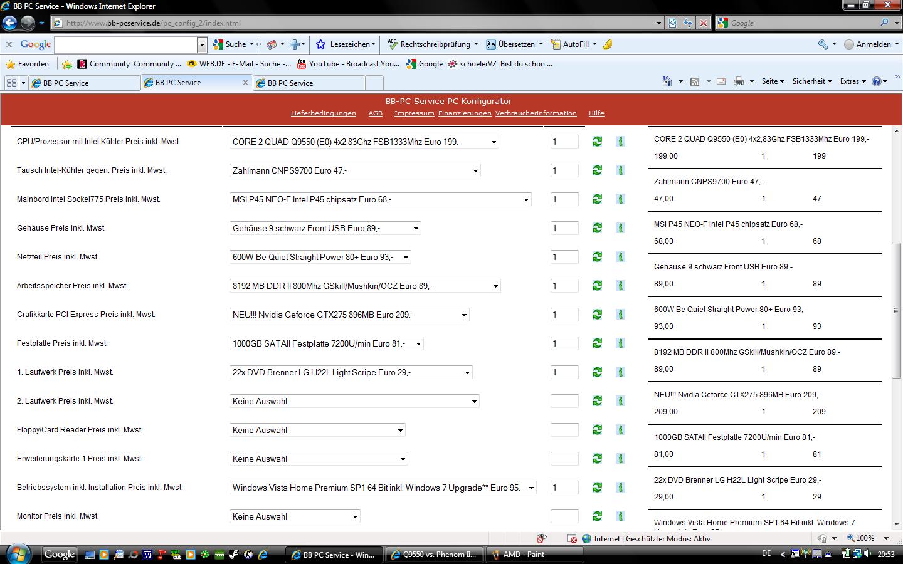Open the Hilfe link
Image resolution: width=903 pixels, height=564 pixels.
pyautogui.click(x=596, y=113)
